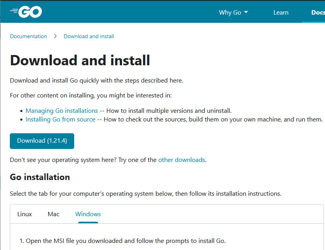Go to Documentation breadcrumb link
The image size is (325, 250).
[x=28, y=36]
